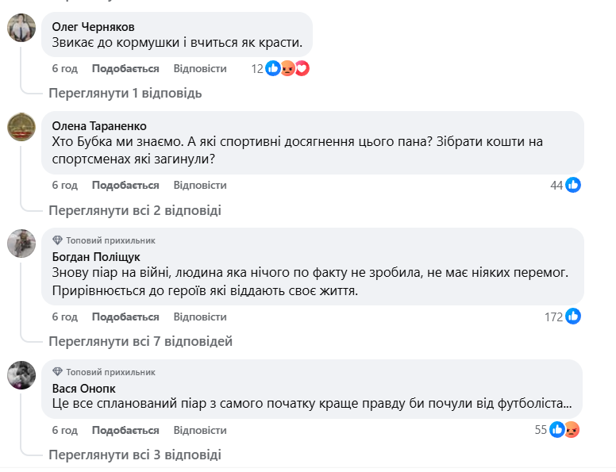Reply to Олена Тараненко's comment via Відповісти
Viewport: 616px width, 472px height.
coord(200,185)
